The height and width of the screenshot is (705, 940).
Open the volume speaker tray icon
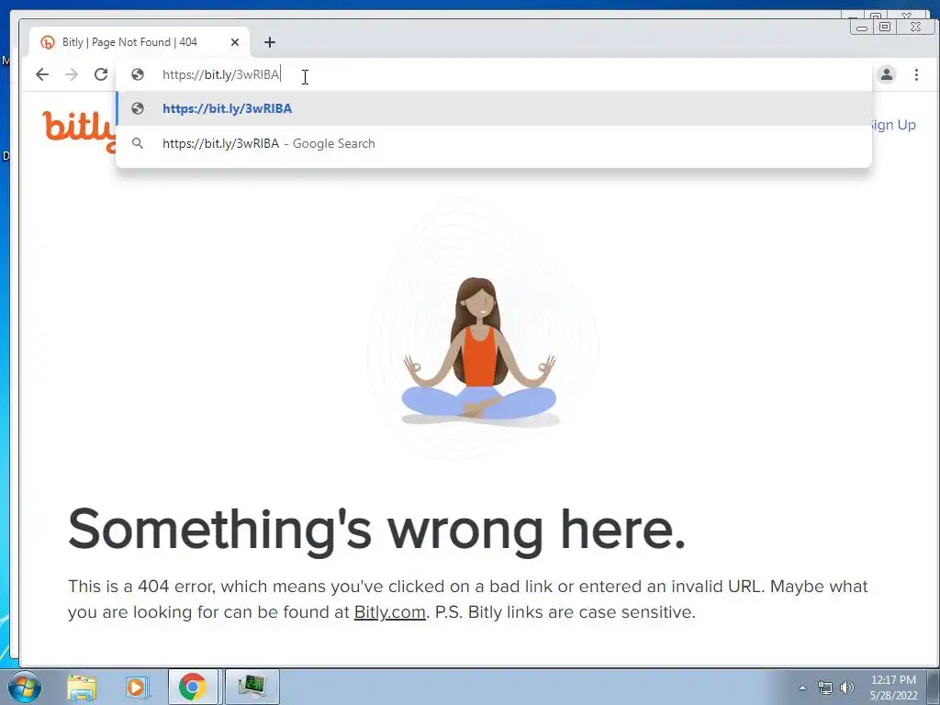847,688
